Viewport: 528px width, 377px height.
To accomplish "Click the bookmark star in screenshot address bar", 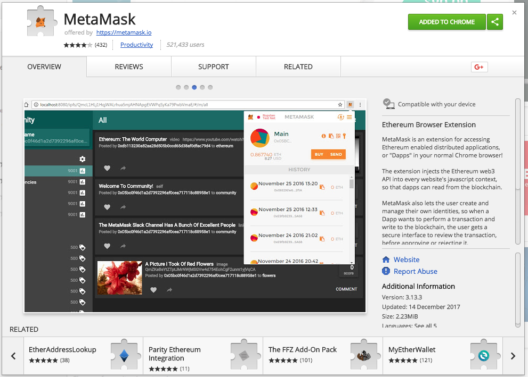I will pyautogui.click(x=340, y=105).
